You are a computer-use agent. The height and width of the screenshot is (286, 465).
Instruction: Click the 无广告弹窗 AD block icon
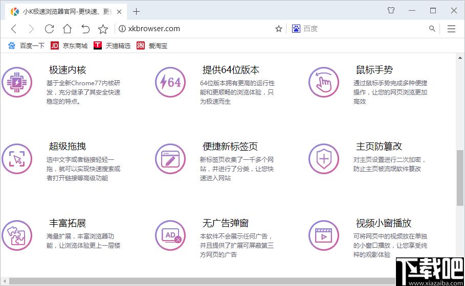tap(170, 235)
